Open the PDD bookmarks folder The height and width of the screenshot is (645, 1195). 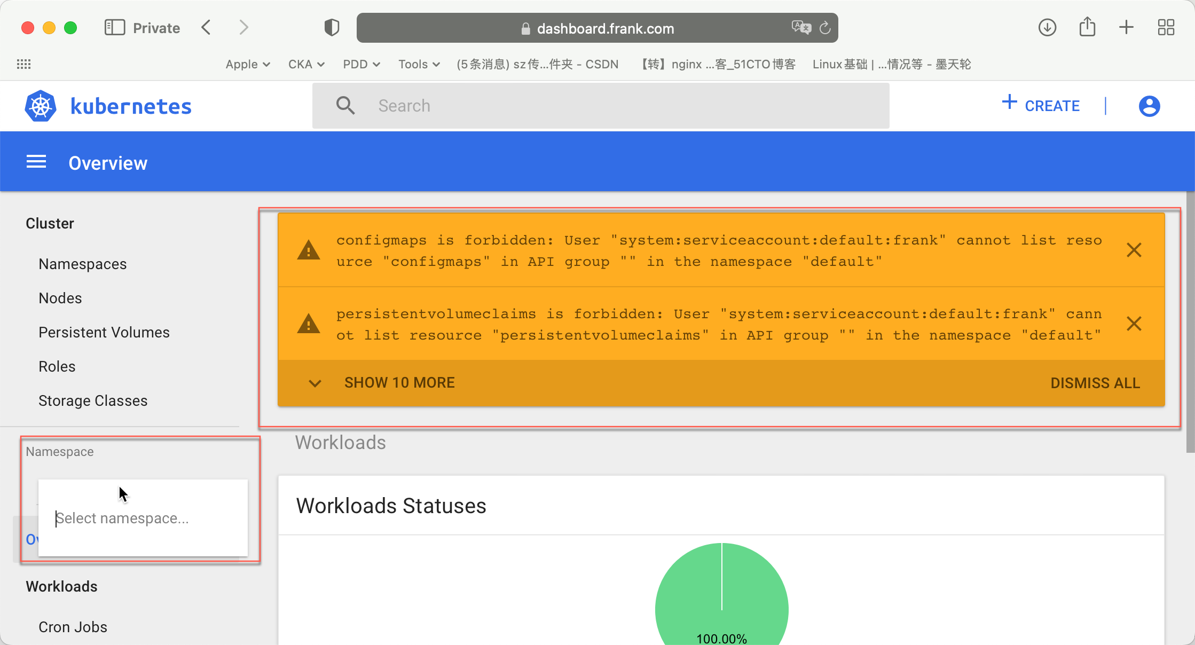pyautogui.click(x=361, y=64)
